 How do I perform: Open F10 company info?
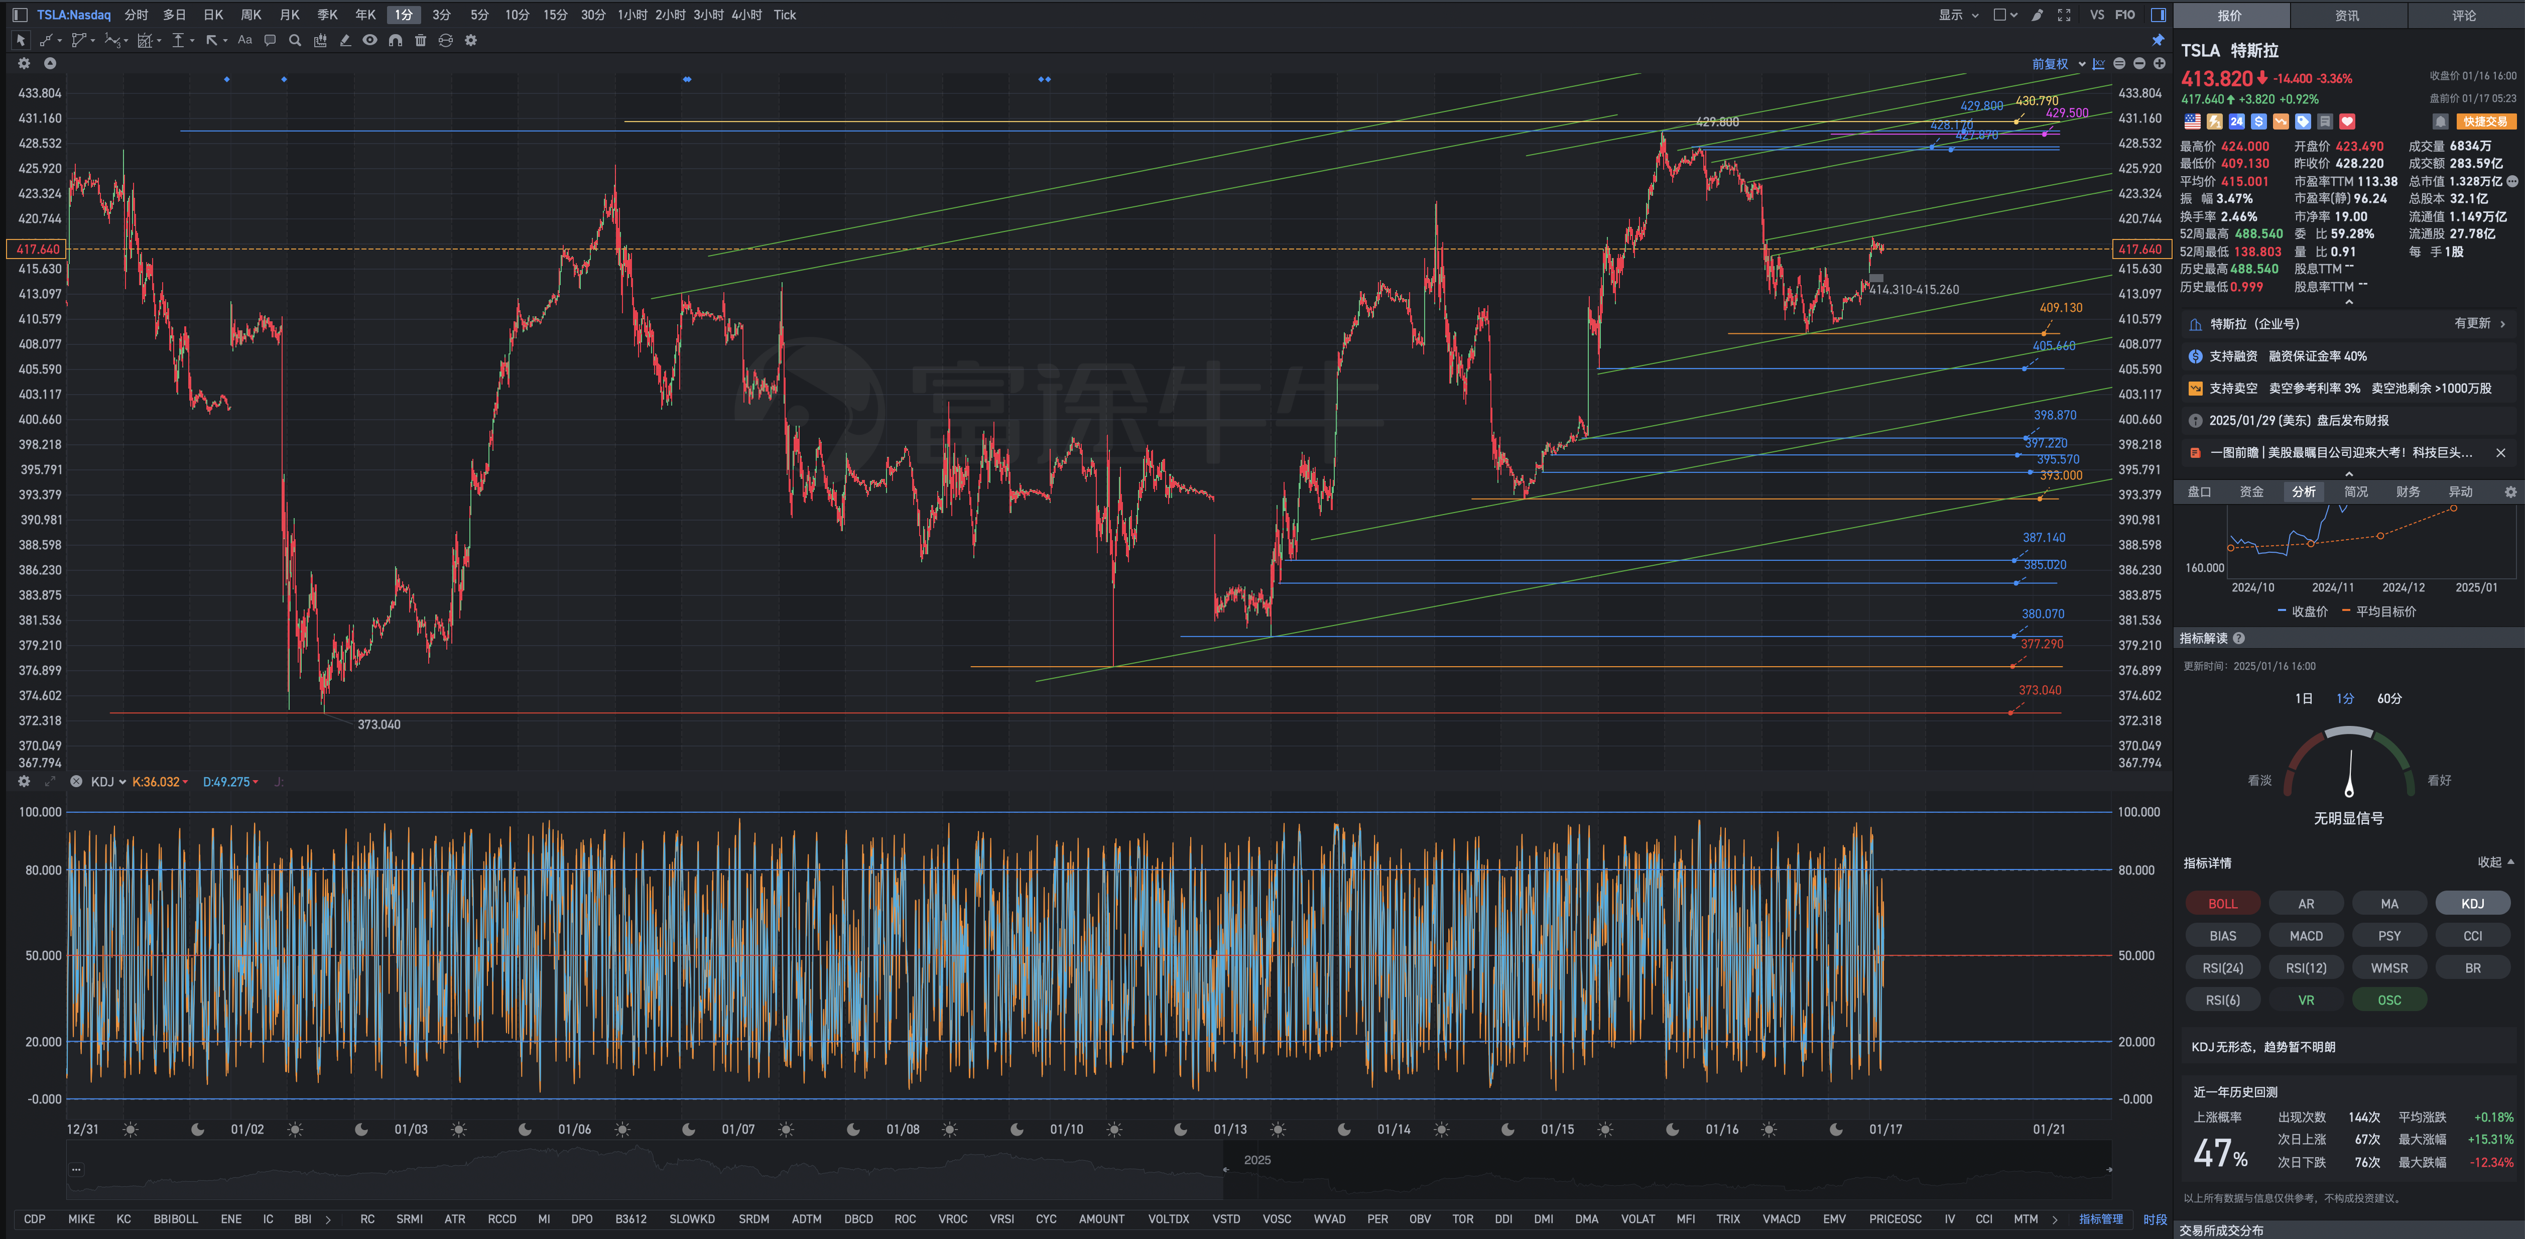pyautogui.click(x=2125, y=15)
